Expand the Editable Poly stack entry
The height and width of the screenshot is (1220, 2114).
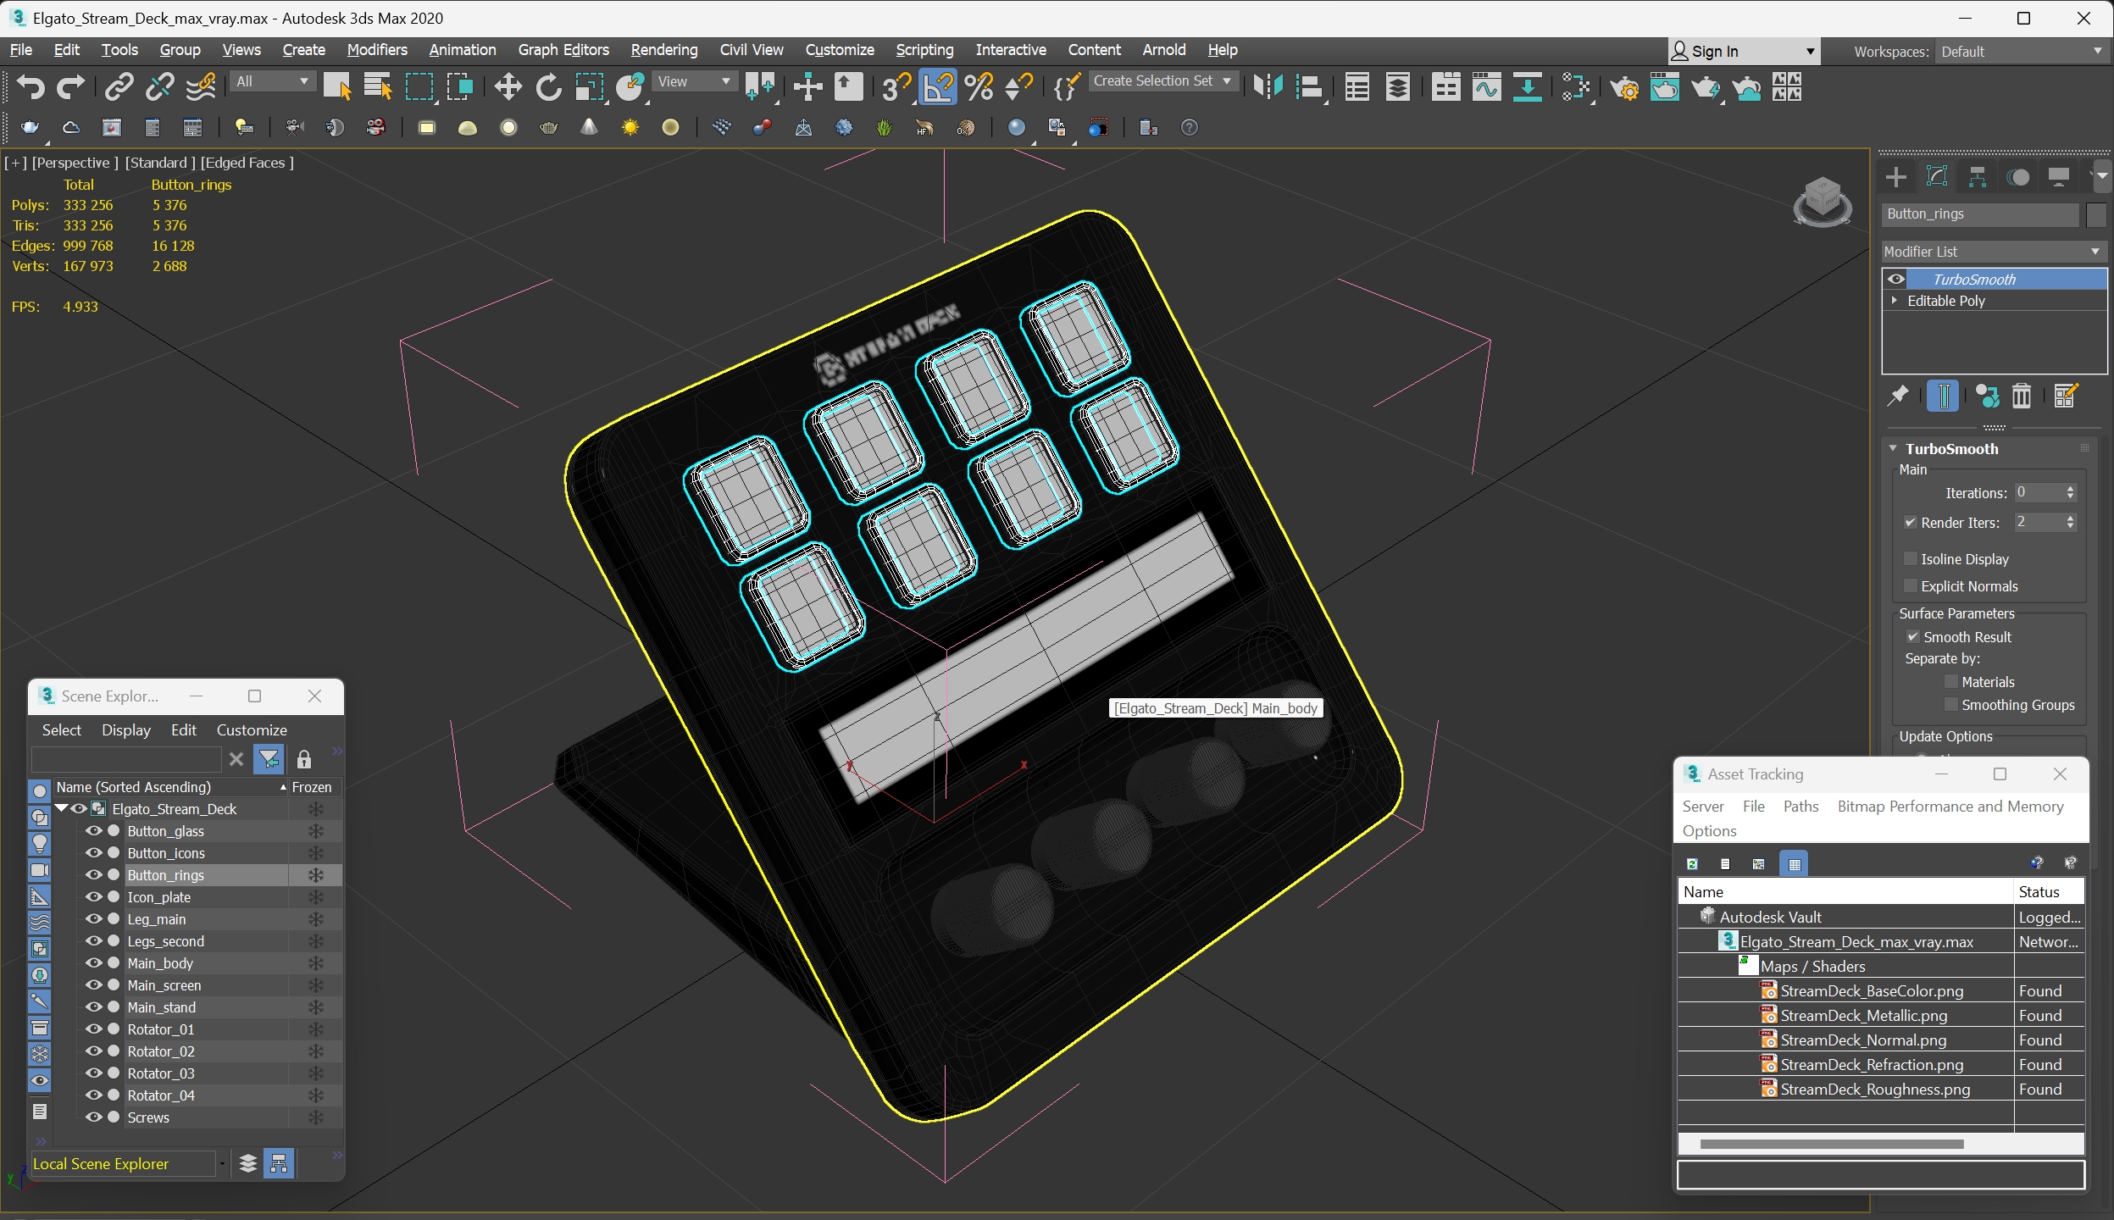tap(1895, 300)
